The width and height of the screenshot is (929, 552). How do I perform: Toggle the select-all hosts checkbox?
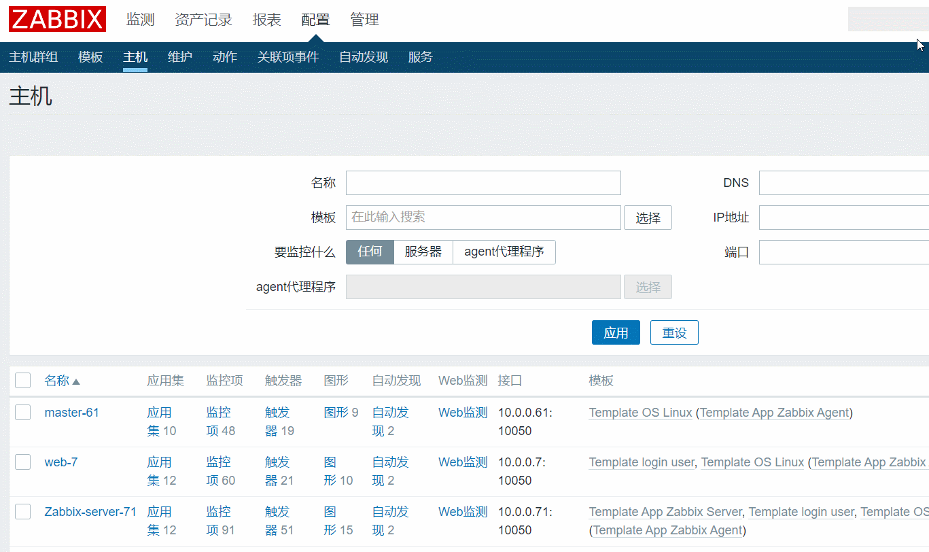[23, 380]
